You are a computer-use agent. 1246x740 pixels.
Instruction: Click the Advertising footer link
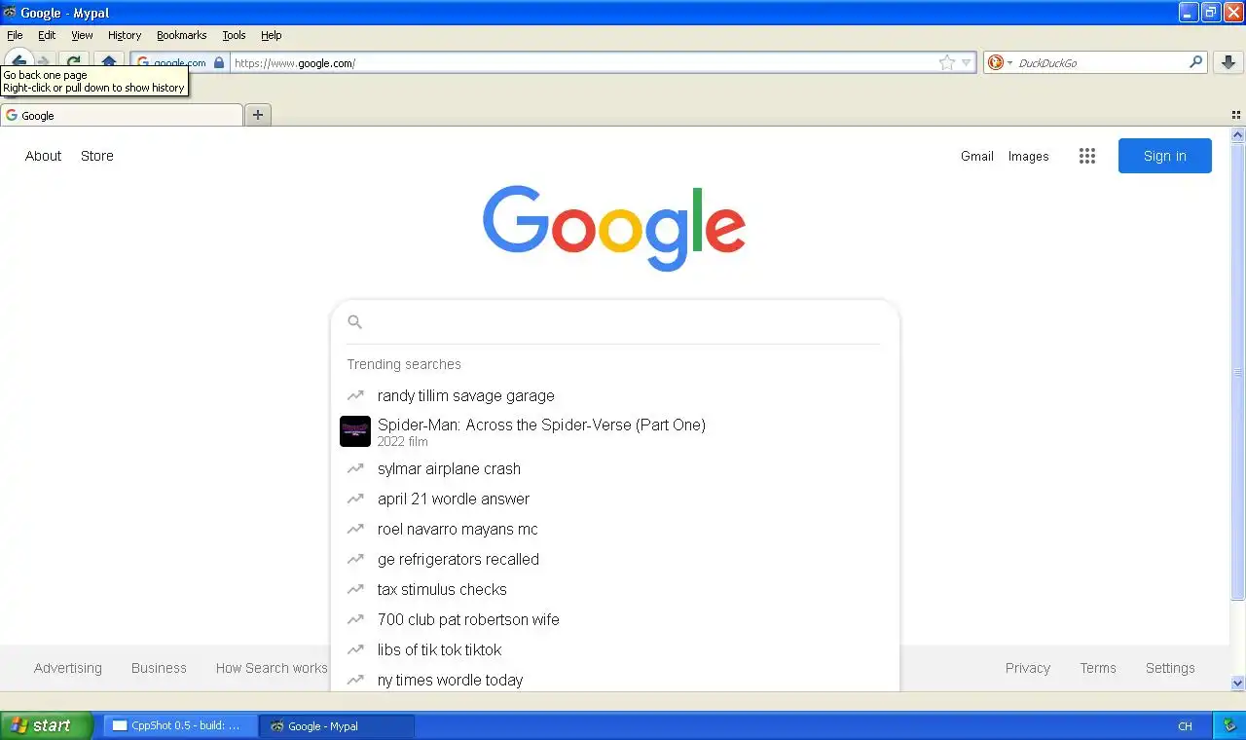click(67, 668)
